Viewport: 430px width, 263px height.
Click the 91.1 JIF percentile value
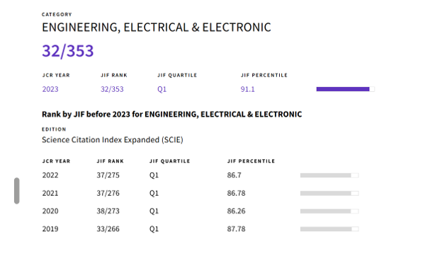(247, 89)
